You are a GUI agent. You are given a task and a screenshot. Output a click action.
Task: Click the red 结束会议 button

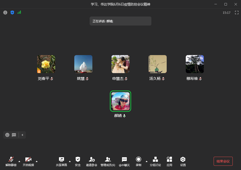pos(223,161)
